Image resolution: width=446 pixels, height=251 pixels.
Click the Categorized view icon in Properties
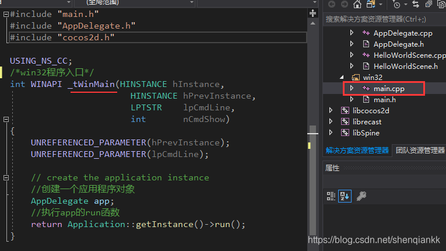pos(331,196)
